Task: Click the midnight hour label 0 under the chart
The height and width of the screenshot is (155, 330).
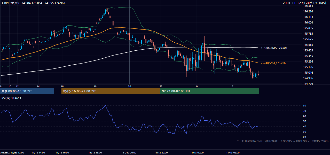Action: click(x=197, y=86)
